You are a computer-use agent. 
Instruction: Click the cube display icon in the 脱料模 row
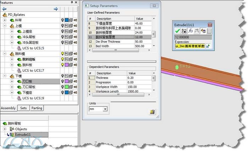[71, 54]
